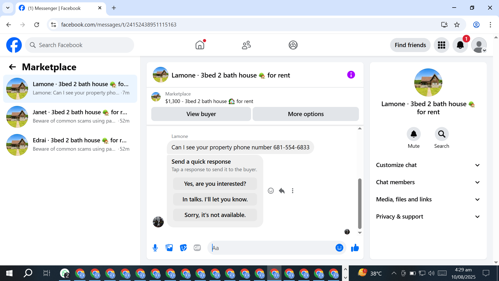
Task: Toggle conversation information panel icon
Action: tap(351, 75)
